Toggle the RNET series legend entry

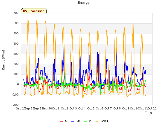(102, 121)
